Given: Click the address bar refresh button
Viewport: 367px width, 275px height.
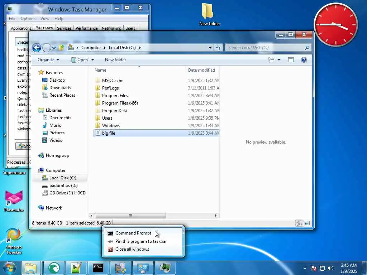Looking at the screenshot, I should tap(218, 48).
